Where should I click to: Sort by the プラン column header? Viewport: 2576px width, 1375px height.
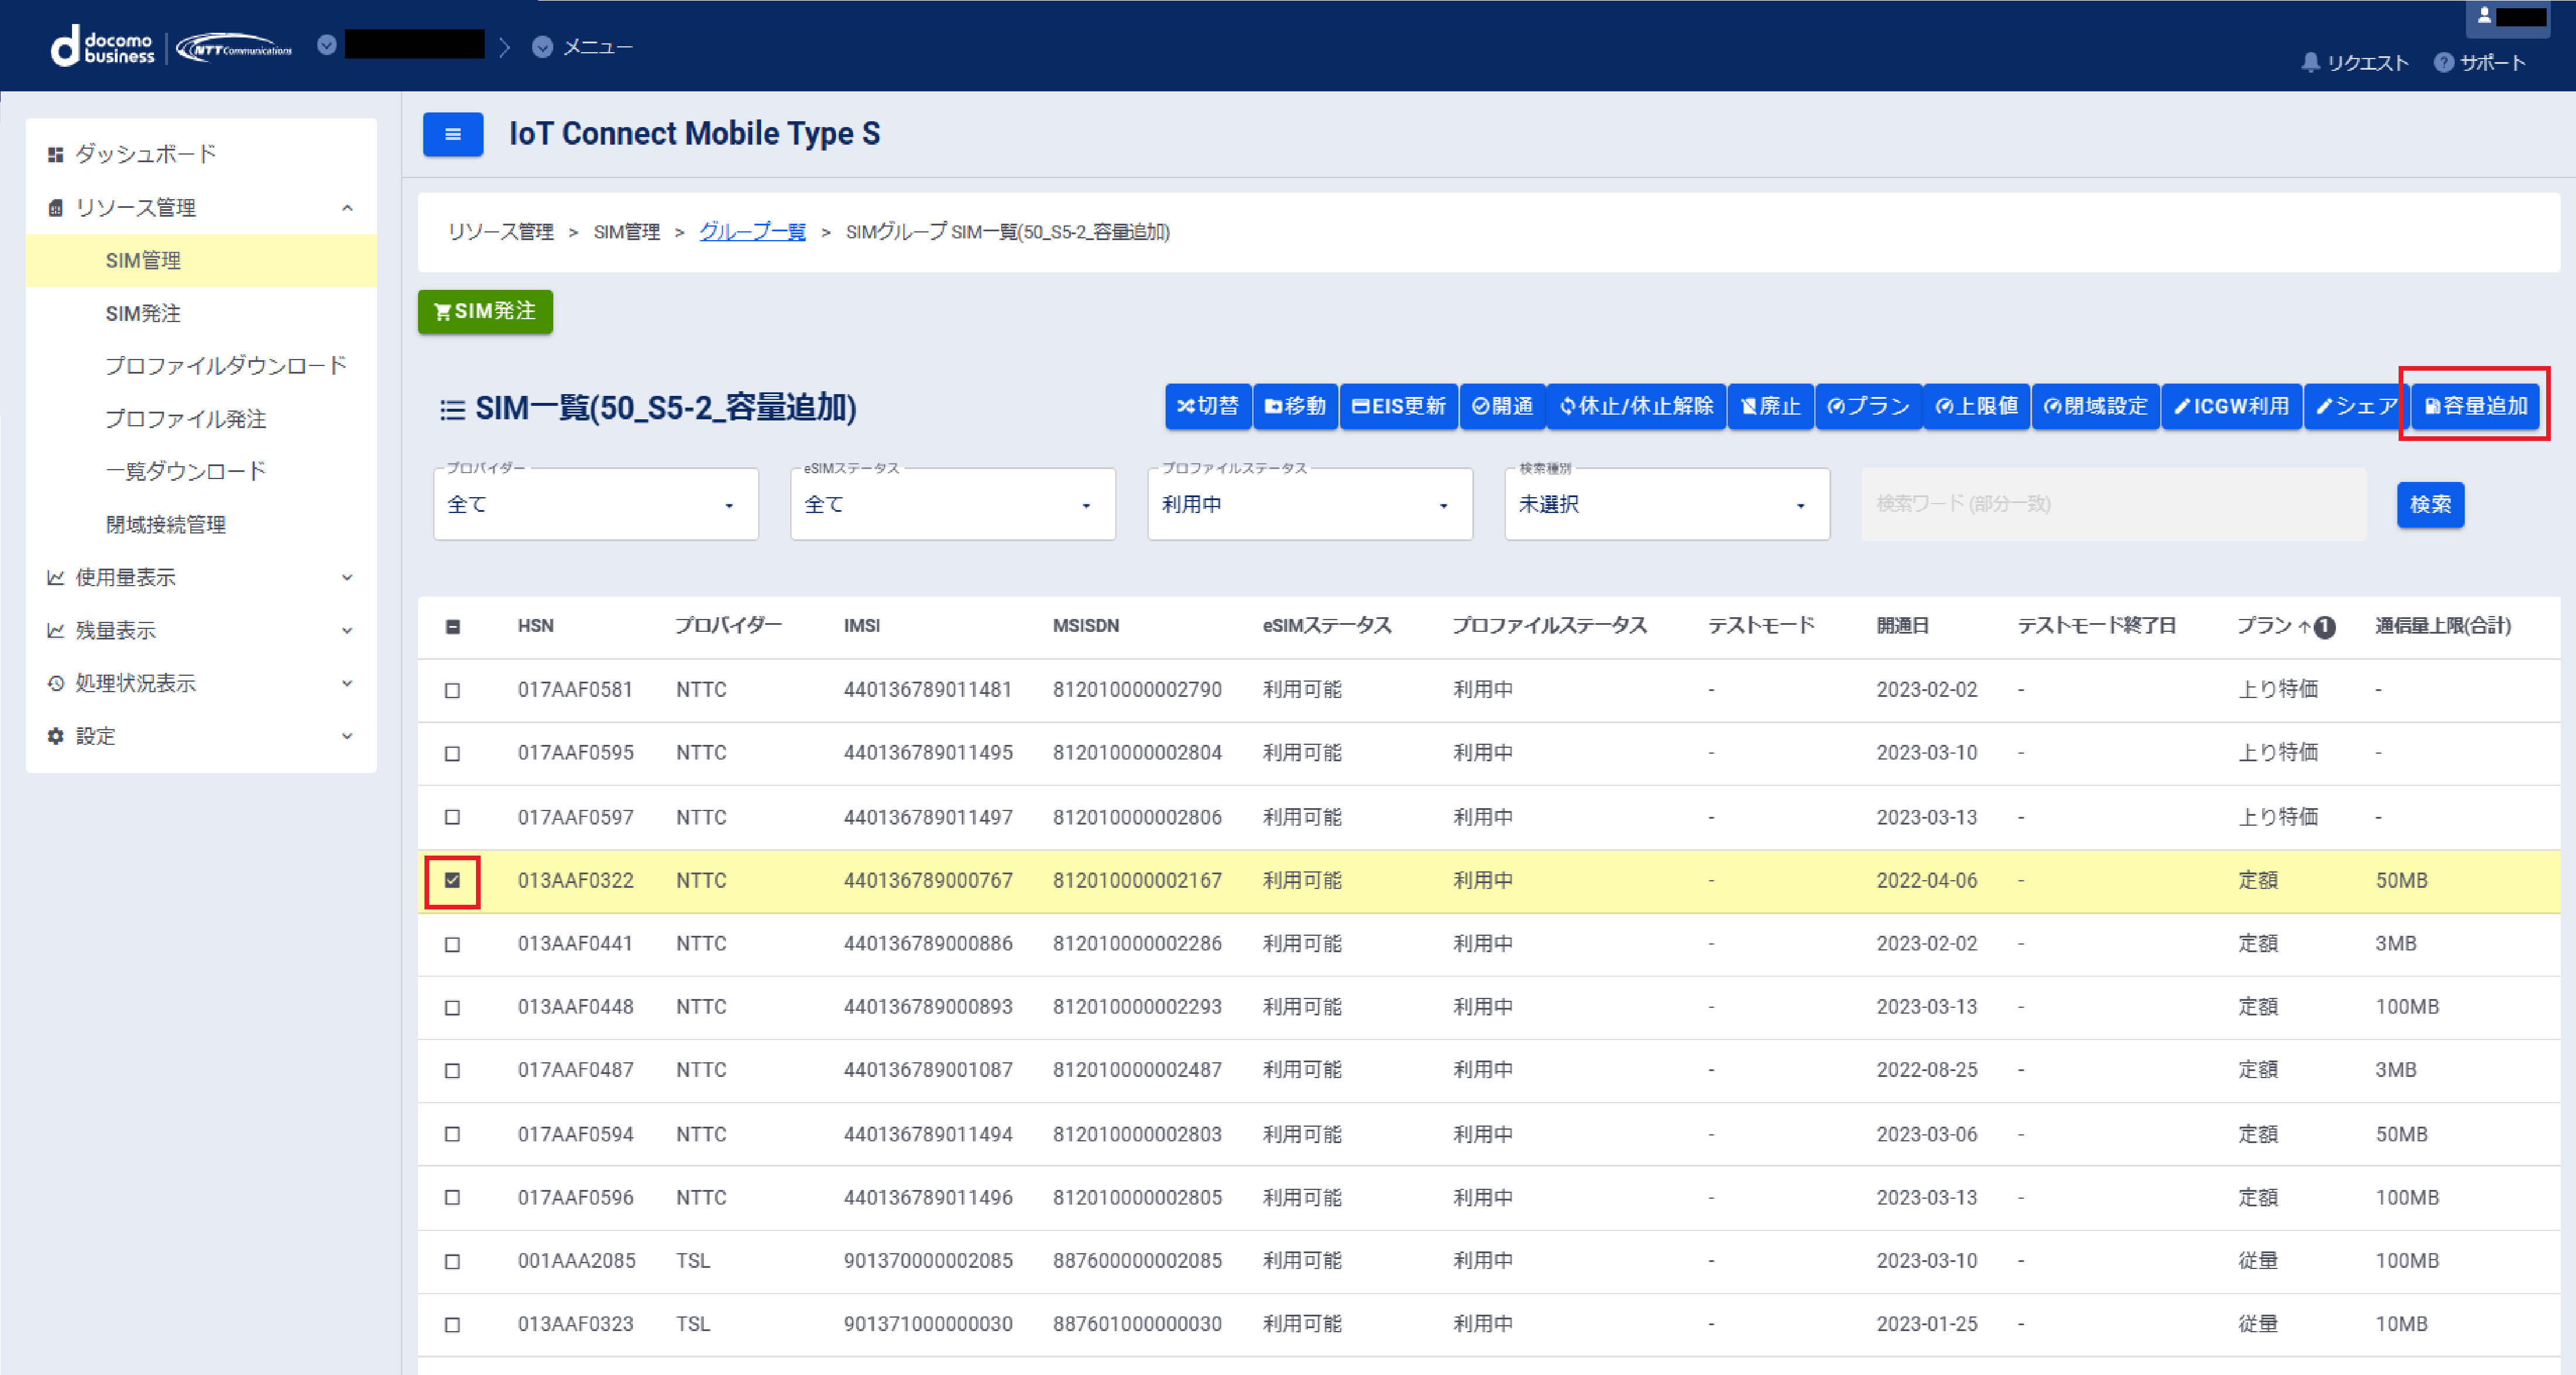click(2264, 626)
